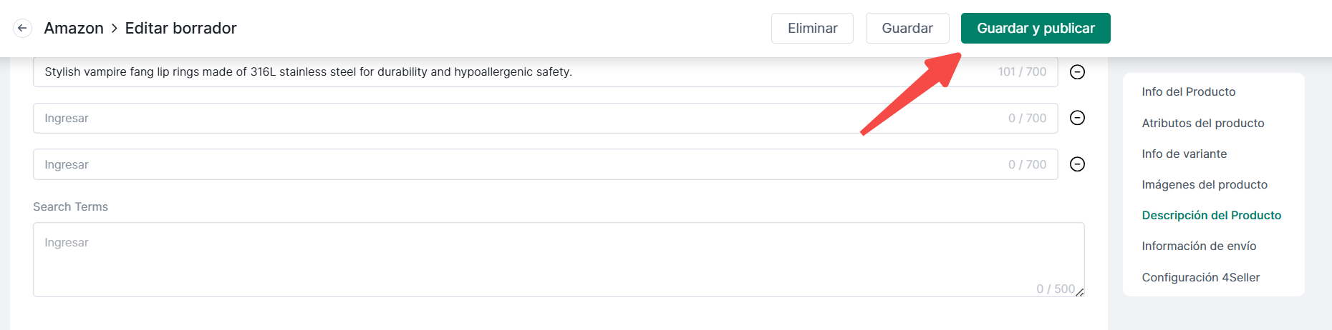Screen dimensions: 1332x330
Task: Click the Guardar button
Action: point(907,29)
